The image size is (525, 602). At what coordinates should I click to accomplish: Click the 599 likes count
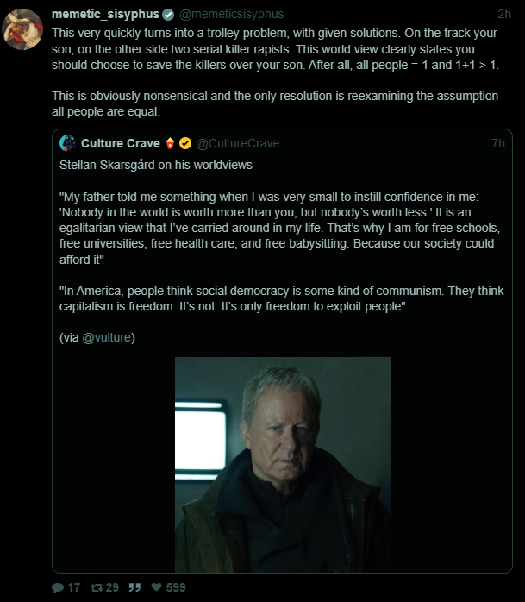click(175, 587)
